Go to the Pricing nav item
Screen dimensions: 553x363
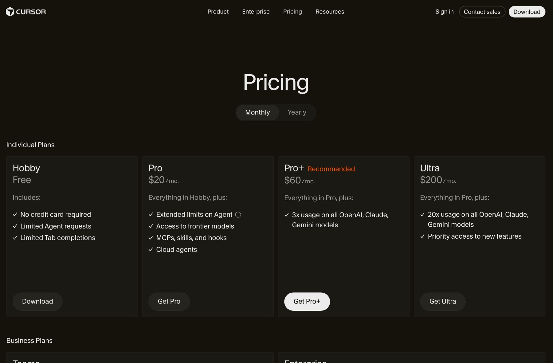(292, 12)
